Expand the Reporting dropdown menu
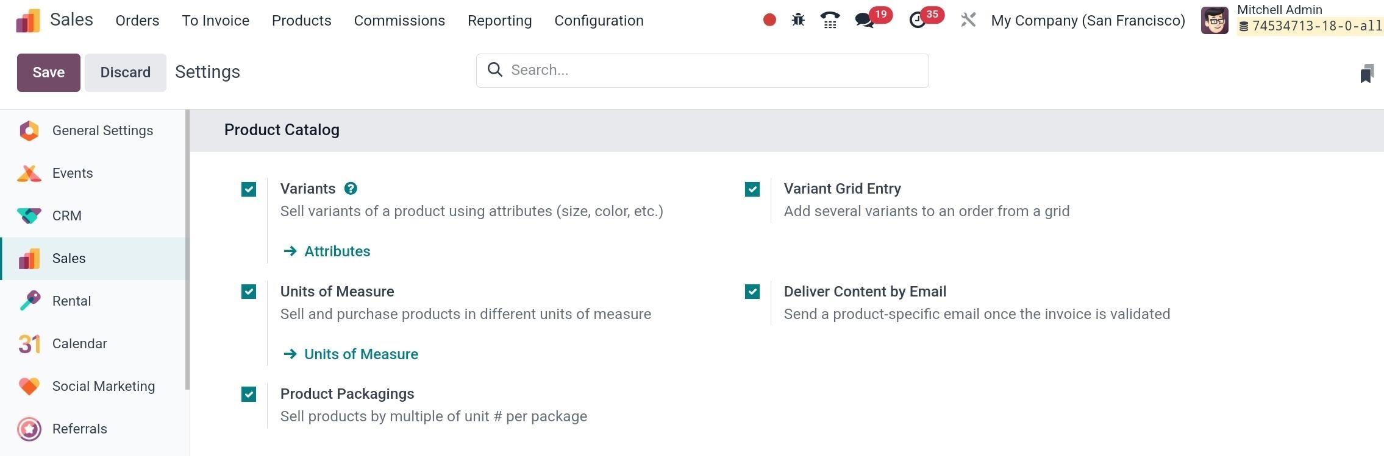Image resolution: width=1384 pixels, height=456 pixels. (499, 21)
